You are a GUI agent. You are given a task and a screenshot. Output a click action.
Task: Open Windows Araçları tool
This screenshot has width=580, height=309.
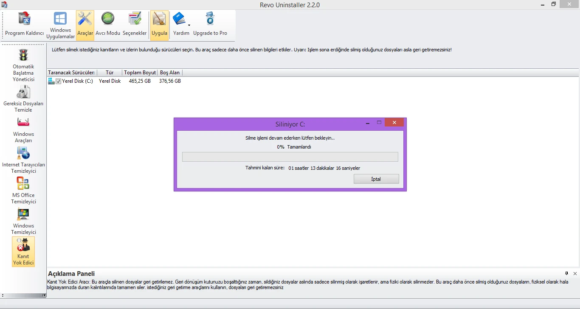[x=23, y=129]
